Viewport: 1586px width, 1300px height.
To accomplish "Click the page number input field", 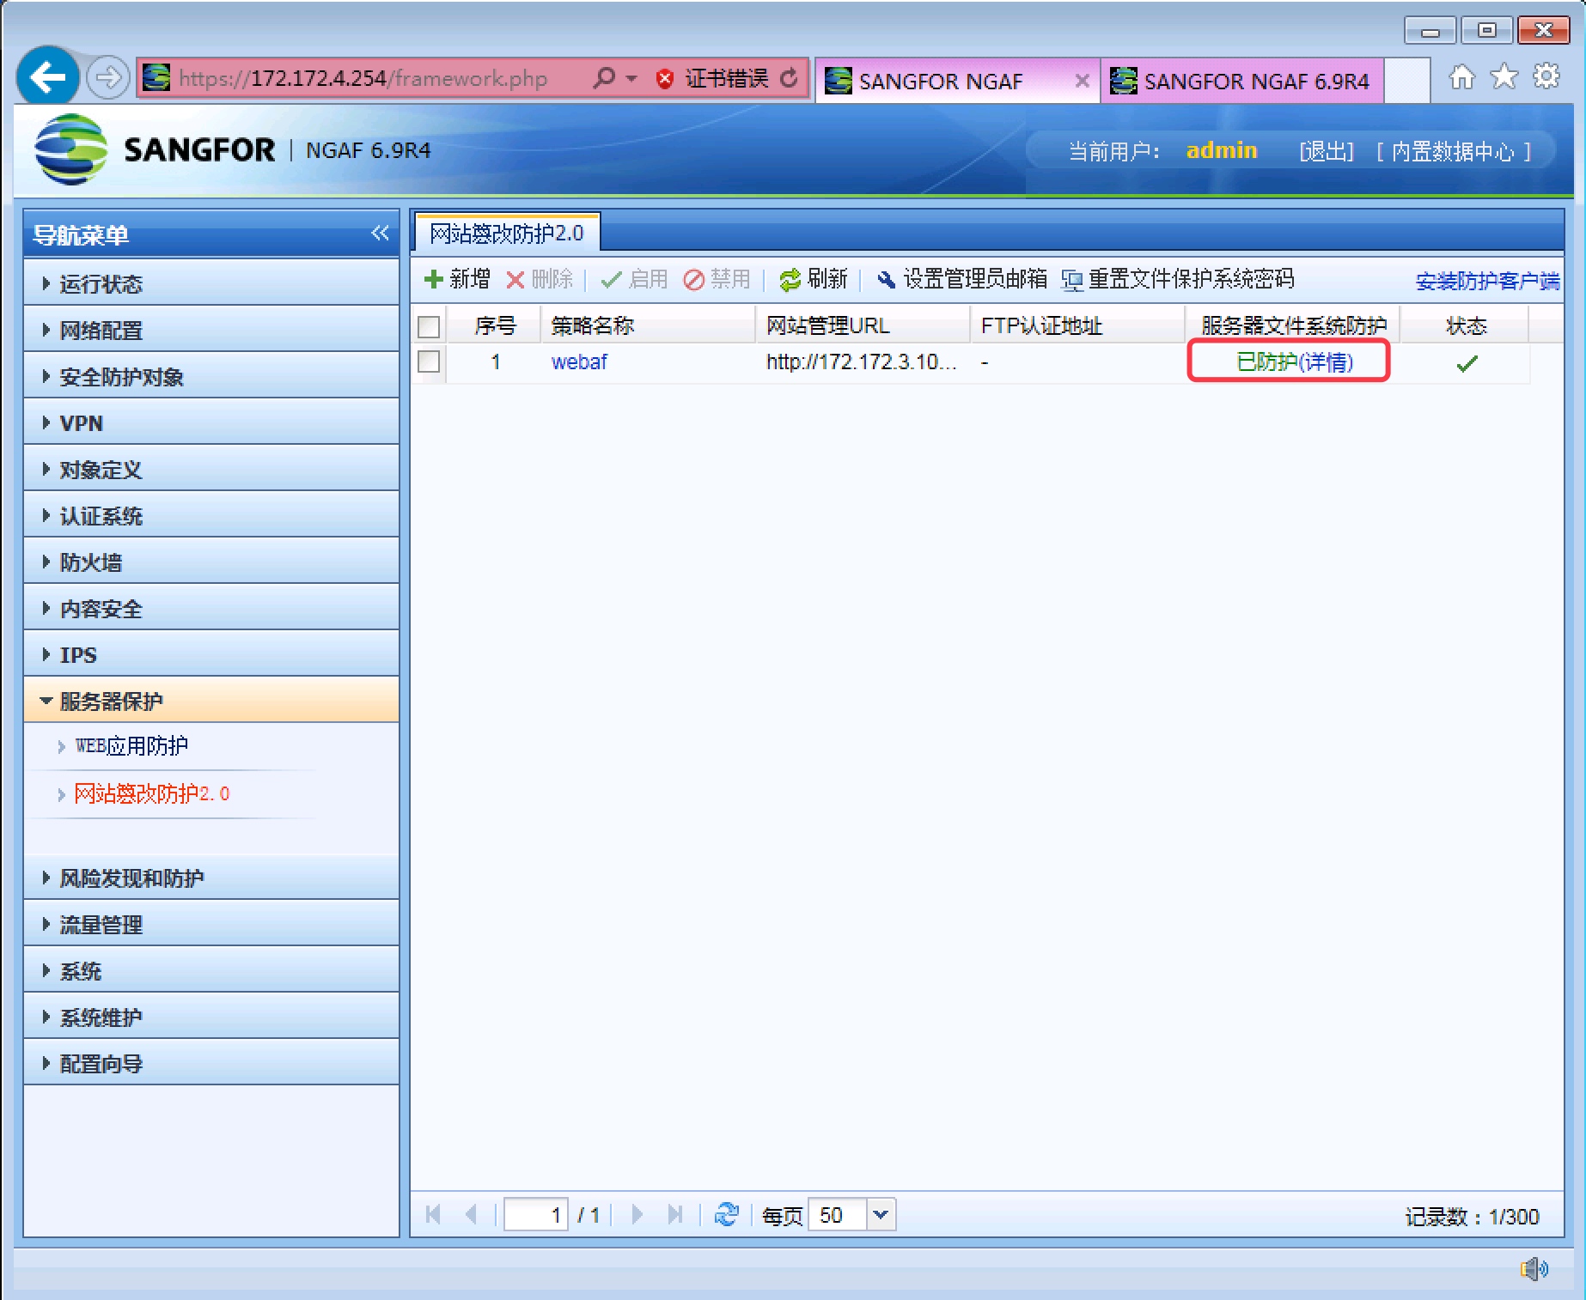I will tap(535, 1214).
